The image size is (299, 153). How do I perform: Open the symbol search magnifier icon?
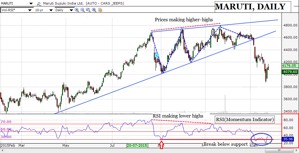(x=39, y=4)
